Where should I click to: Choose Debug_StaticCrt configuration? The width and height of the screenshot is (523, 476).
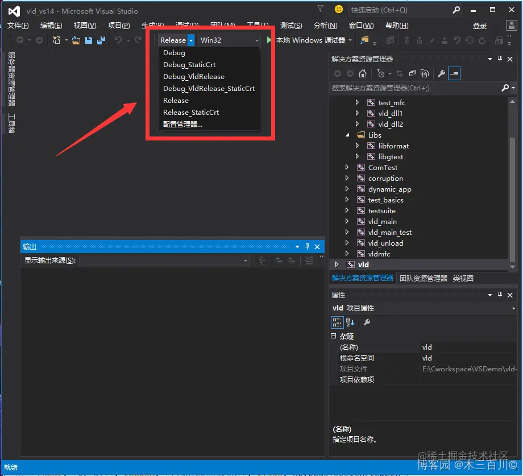point(209,65)
